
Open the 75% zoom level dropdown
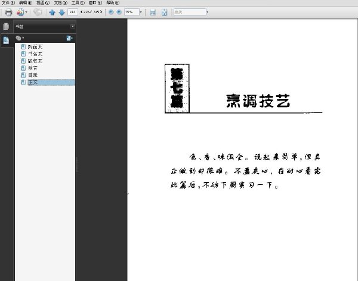(141, 12)
